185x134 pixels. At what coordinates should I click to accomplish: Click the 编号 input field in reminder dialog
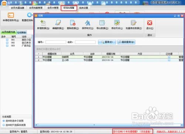56,42
